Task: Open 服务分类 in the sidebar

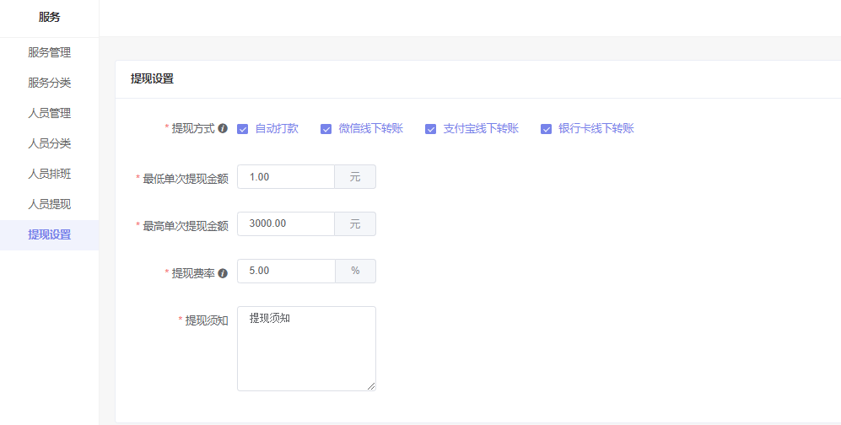Action: 49,83
